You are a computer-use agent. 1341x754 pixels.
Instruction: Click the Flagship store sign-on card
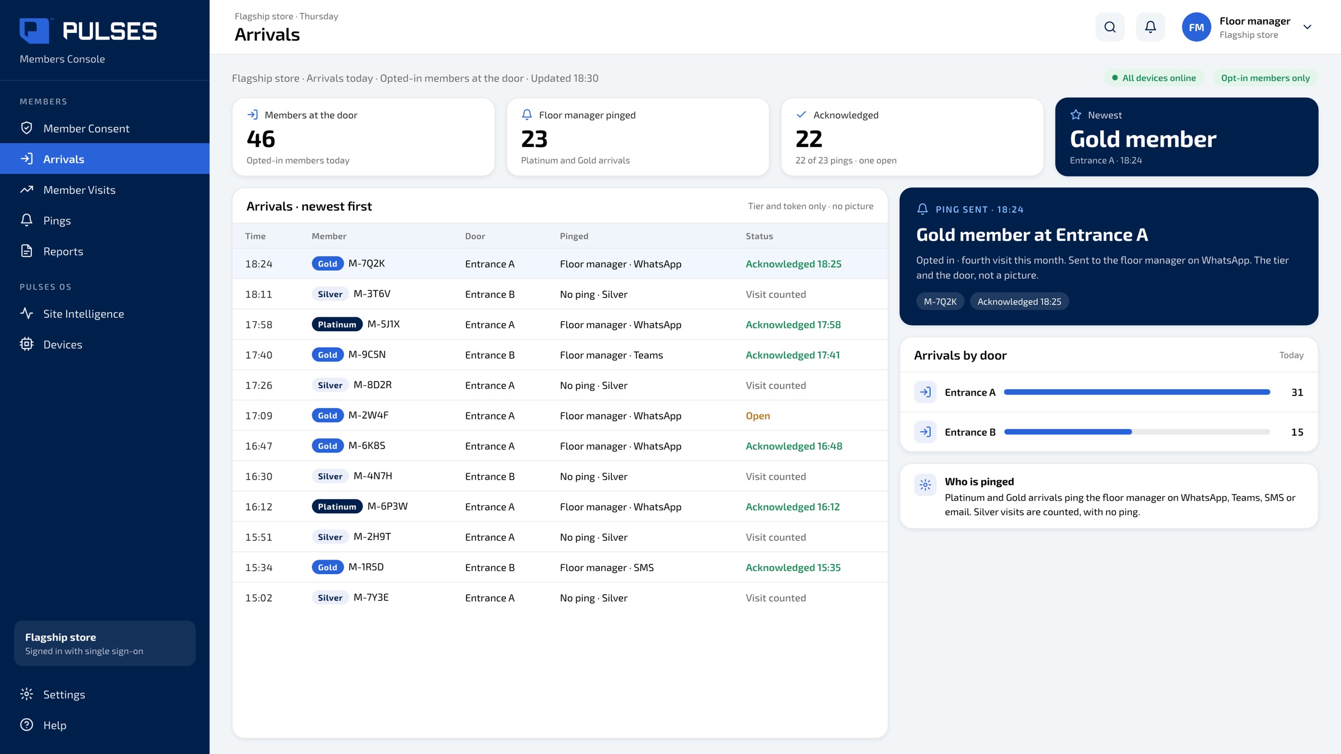coord(104,643)
